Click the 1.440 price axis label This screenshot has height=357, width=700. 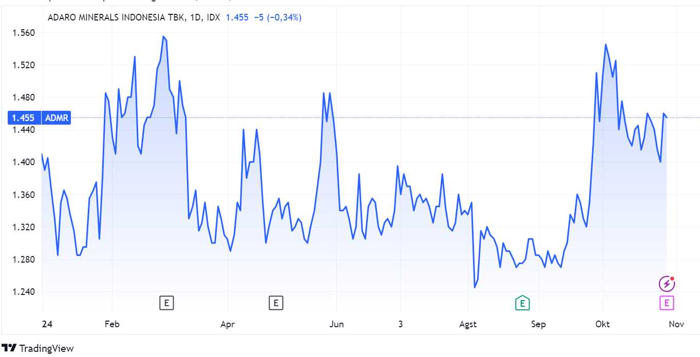[24, 130]
